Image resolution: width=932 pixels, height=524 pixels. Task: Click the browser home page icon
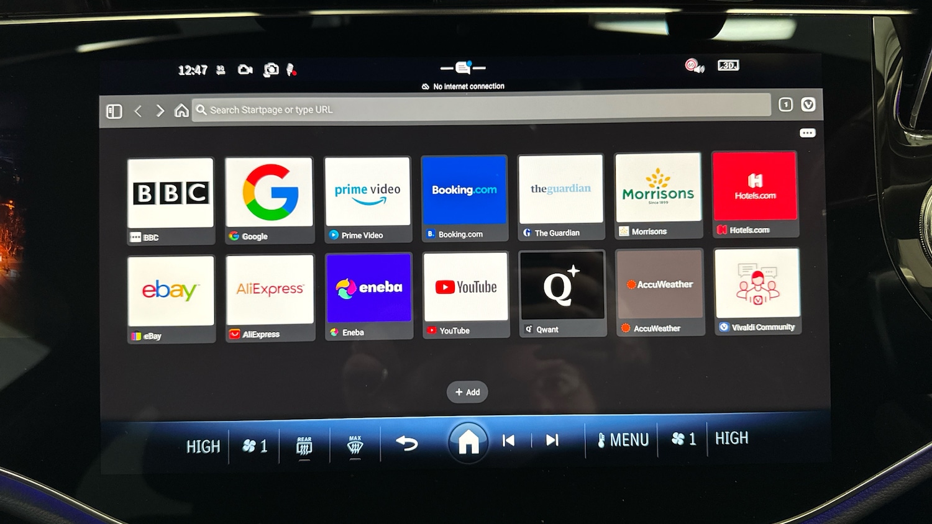[181, 111]
